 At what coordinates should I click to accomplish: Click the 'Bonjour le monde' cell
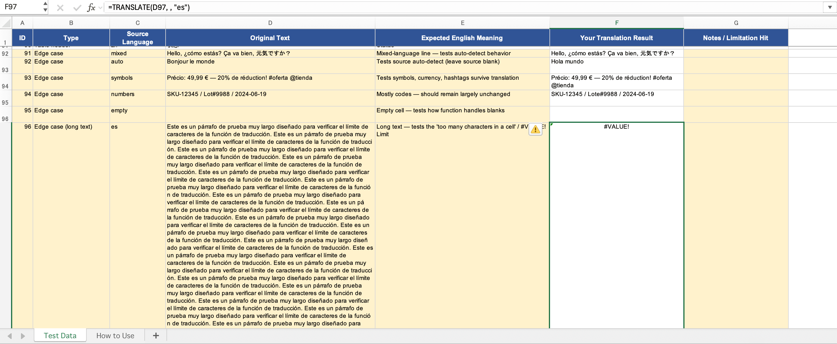point(270,65)
